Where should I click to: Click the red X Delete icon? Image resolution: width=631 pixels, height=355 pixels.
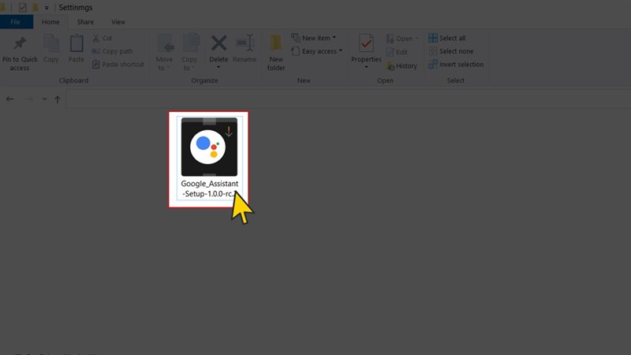[x=218, y=44]
